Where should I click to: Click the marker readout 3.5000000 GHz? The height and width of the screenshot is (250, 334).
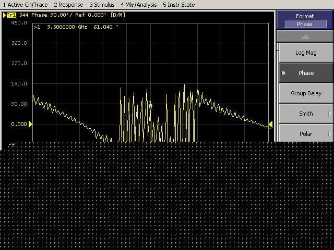[x=67, y=27]
